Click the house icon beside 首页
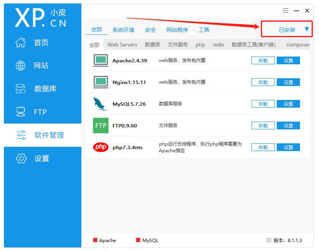319x251 pixels. click(x=21, y=43)
